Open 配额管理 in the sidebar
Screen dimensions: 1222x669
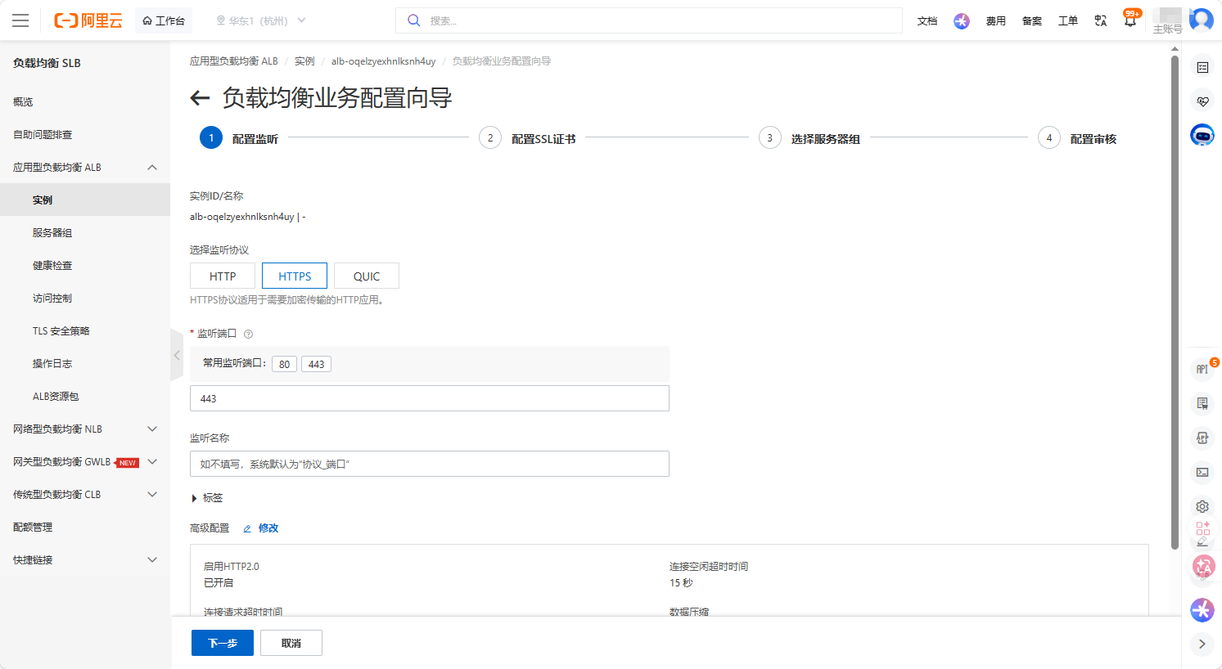(85, 528)
